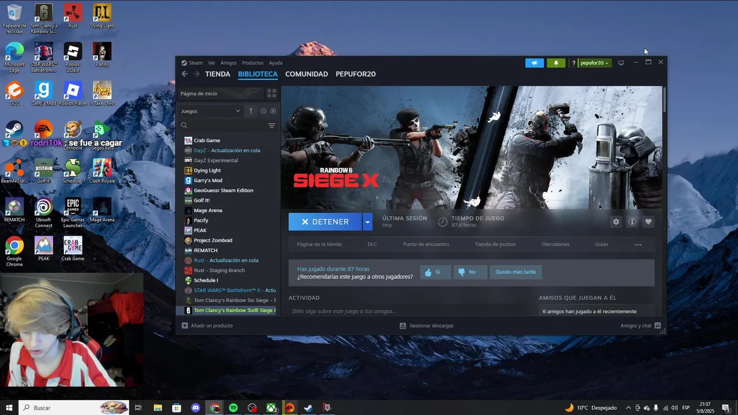
Task: Switch to the TIENDA tab
Action: pyautogui.click(x=217, y=74)
